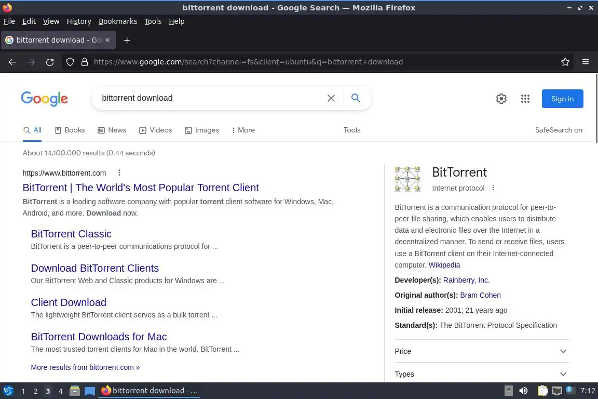Click the show desktop taskbar icon
This screenshot has height=399, width=598.
point(90,391)
